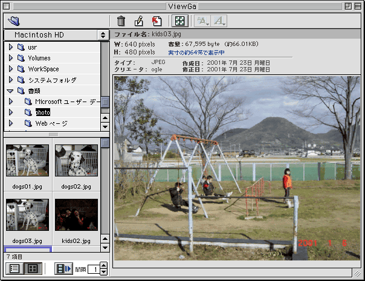The height and width of the screenshot is (281, 365).
Task: Select the Microsoft ユーザー folder icon
Action: pos(28,102)
